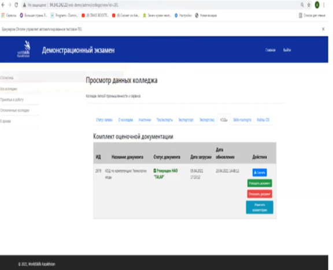This screenshot has height=270, width=333.
Task: Click the teal Изменить комментарии button
Action: [x=260, y=208]
